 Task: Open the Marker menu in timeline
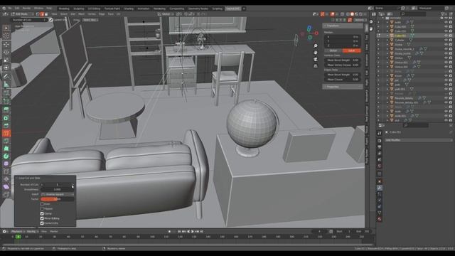[x=54, y=231]
